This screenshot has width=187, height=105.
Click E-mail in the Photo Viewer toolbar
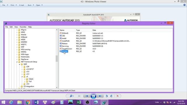pos(22,5)
